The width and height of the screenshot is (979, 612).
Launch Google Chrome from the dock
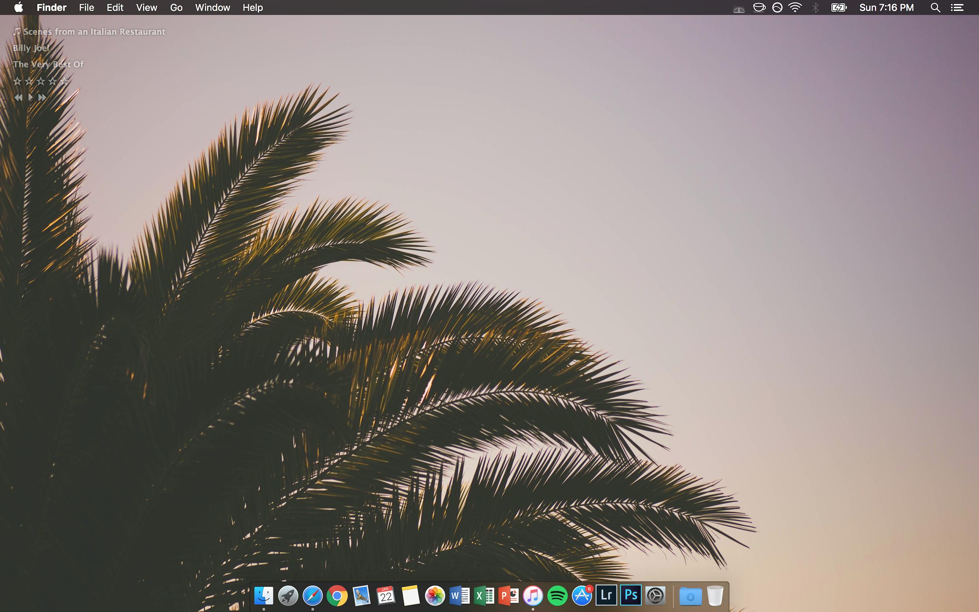[337, 596]
